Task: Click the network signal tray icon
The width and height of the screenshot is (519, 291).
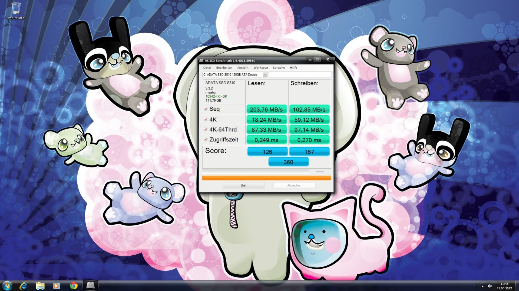Action: point(483,286)
